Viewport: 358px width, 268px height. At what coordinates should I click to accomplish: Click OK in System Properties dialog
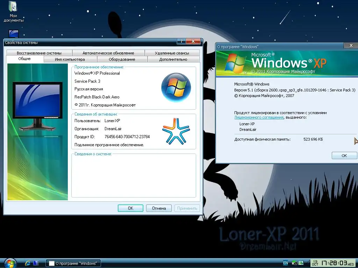(x=131, y=208)
